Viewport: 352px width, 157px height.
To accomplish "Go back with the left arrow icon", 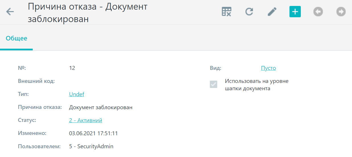I will coord(10,12).
